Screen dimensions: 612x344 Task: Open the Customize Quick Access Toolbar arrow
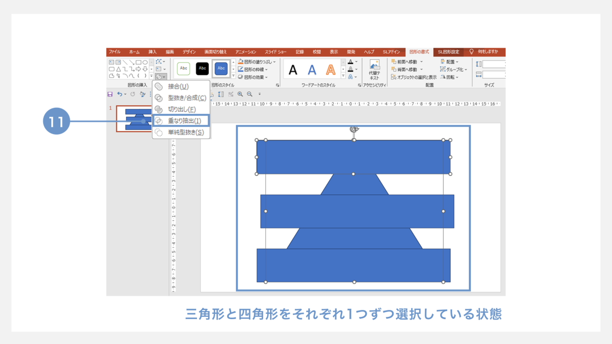coord(260,94)
